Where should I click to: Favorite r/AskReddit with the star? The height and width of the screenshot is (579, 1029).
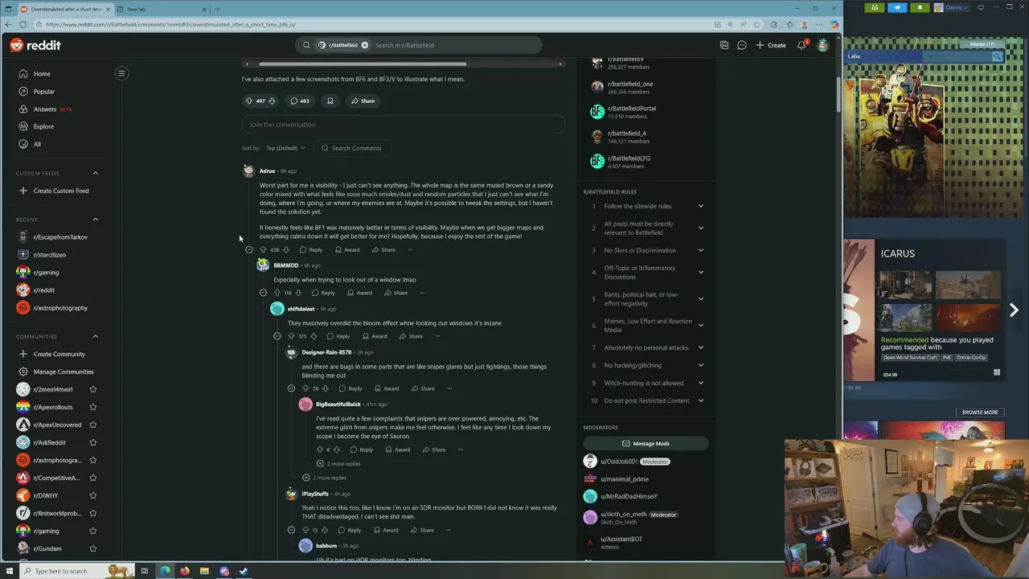(x=92, y=442)
